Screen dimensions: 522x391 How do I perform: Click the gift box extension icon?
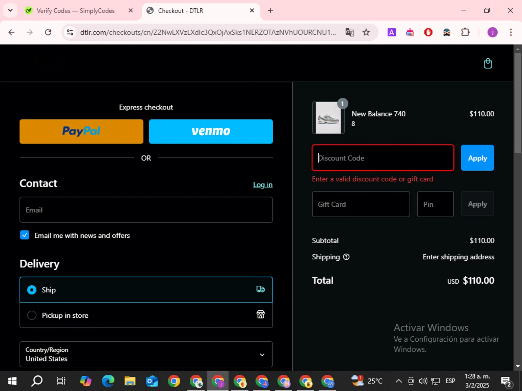pyautogui.click(x=410, y=32)
